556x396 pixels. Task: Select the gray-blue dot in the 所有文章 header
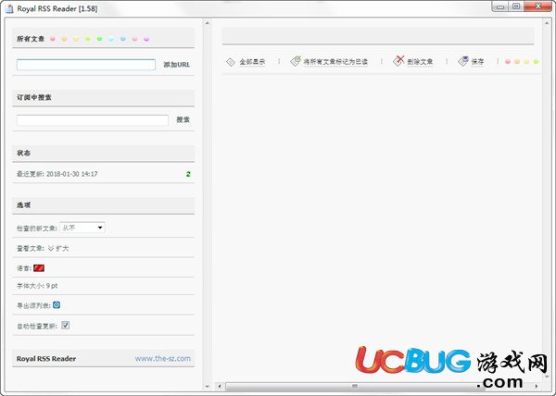[123, 39]
